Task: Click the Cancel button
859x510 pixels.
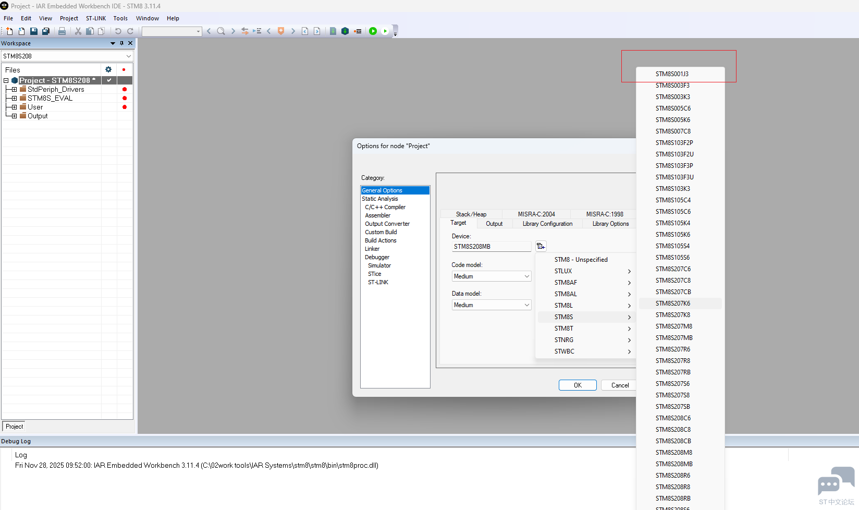Action: point(620,385)
